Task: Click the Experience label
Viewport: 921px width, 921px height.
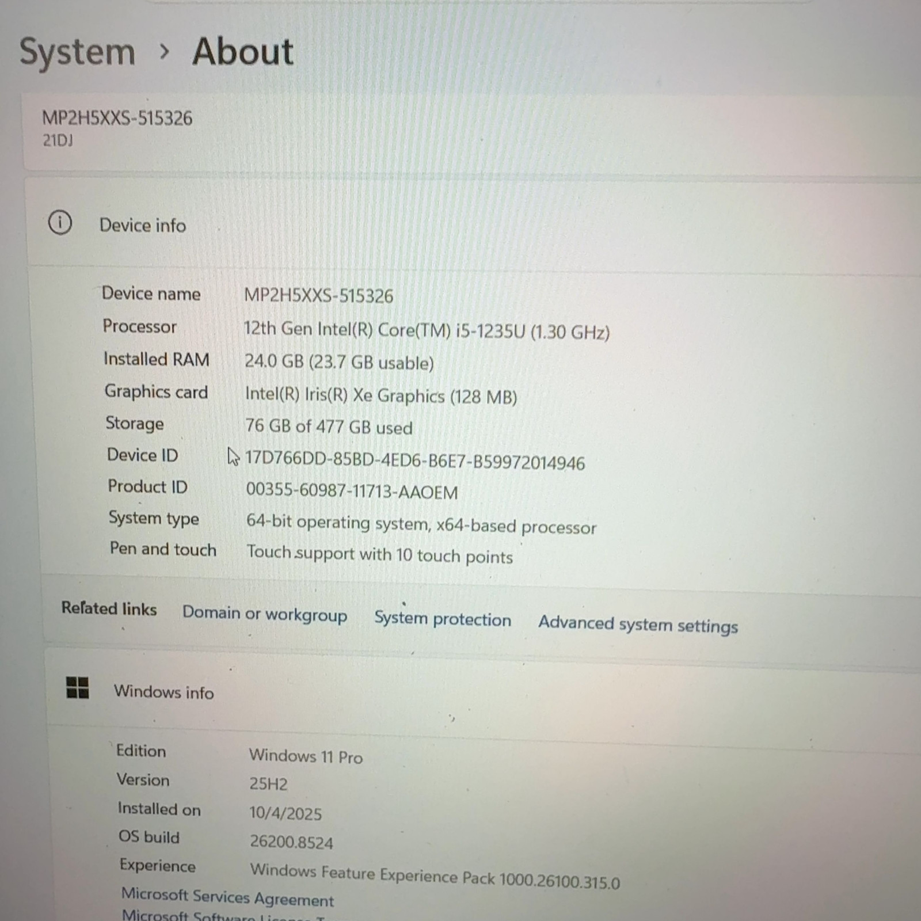Action: 157,866
